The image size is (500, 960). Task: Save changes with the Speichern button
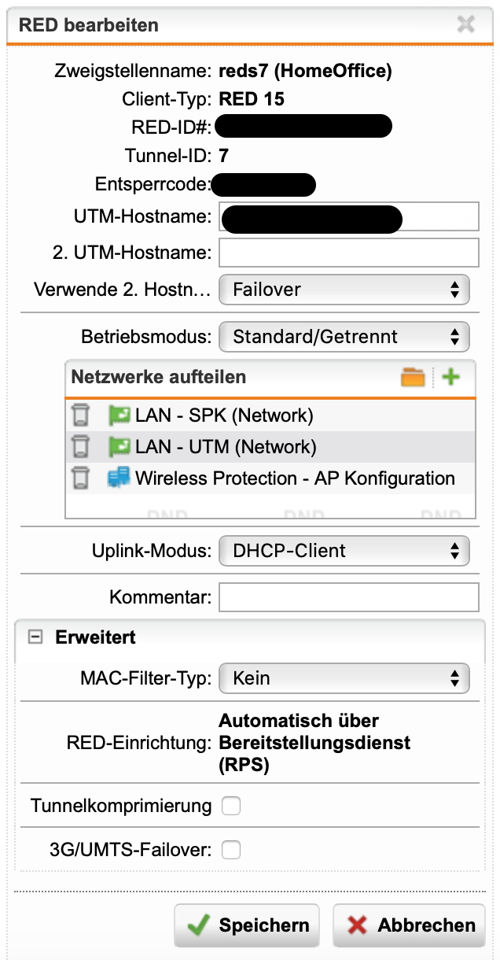click(x=248, y=925)
